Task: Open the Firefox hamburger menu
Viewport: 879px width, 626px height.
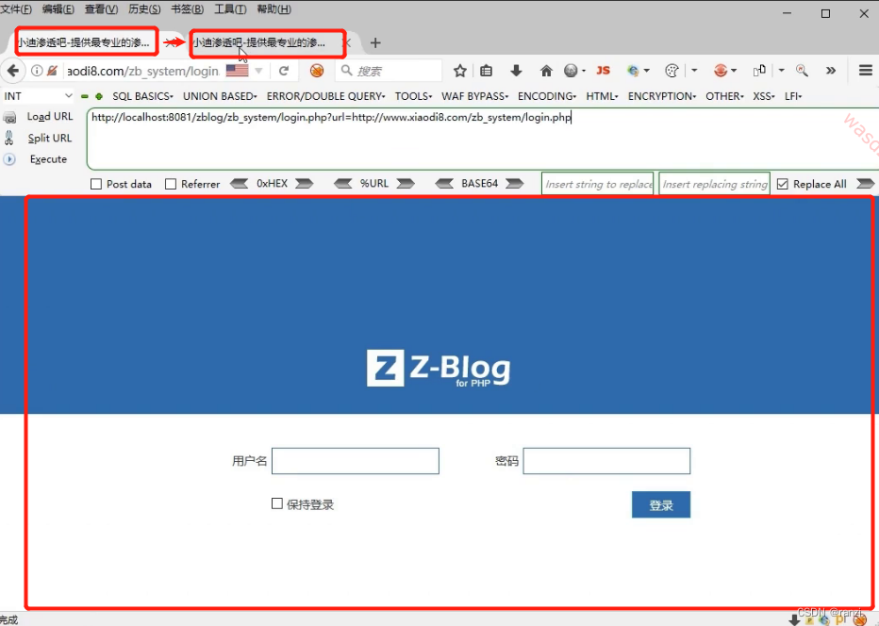Action: click(x=866, y=70)
